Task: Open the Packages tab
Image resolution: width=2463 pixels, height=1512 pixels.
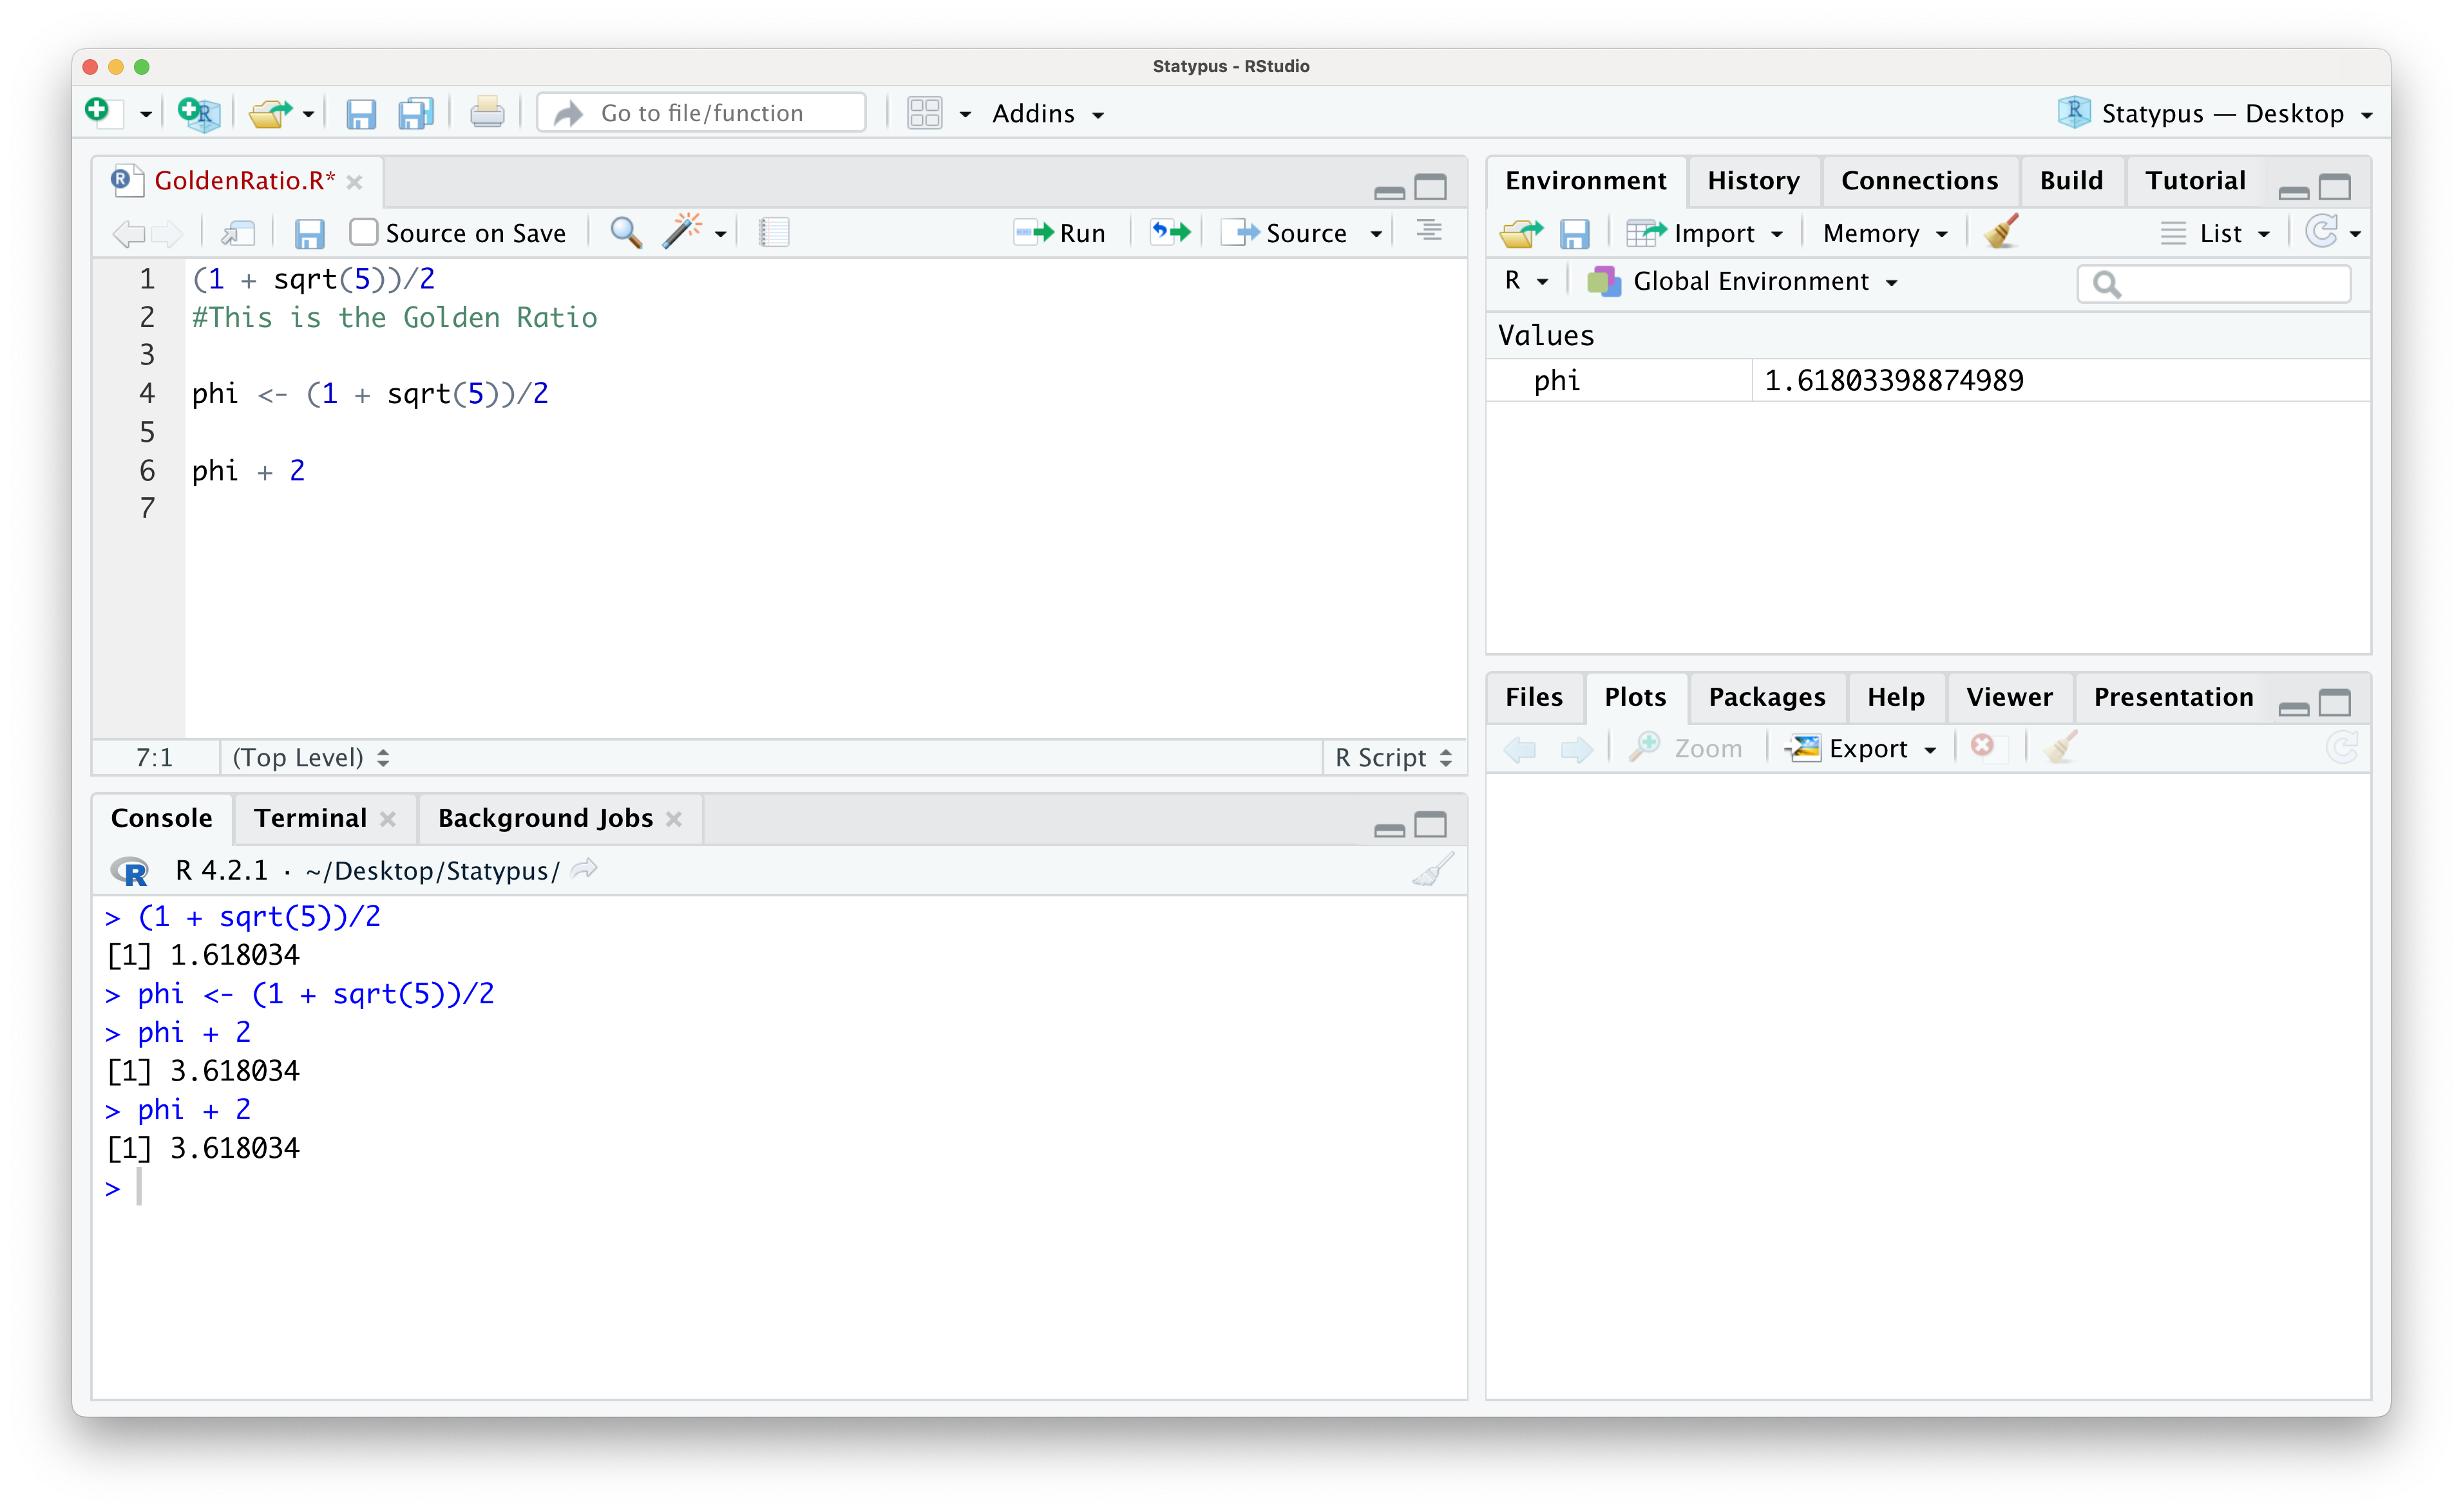Action: (1766, 697)
